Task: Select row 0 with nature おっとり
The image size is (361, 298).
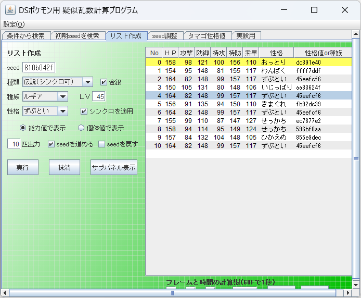Action: tap(249, 63)
